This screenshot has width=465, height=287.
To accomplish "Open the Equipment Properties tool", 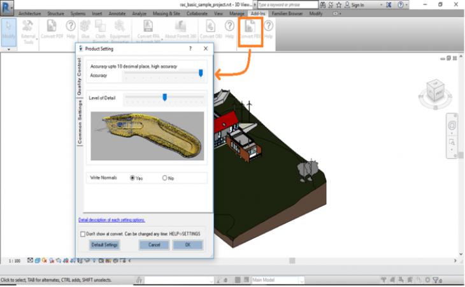I will click(x=120, y=31).
